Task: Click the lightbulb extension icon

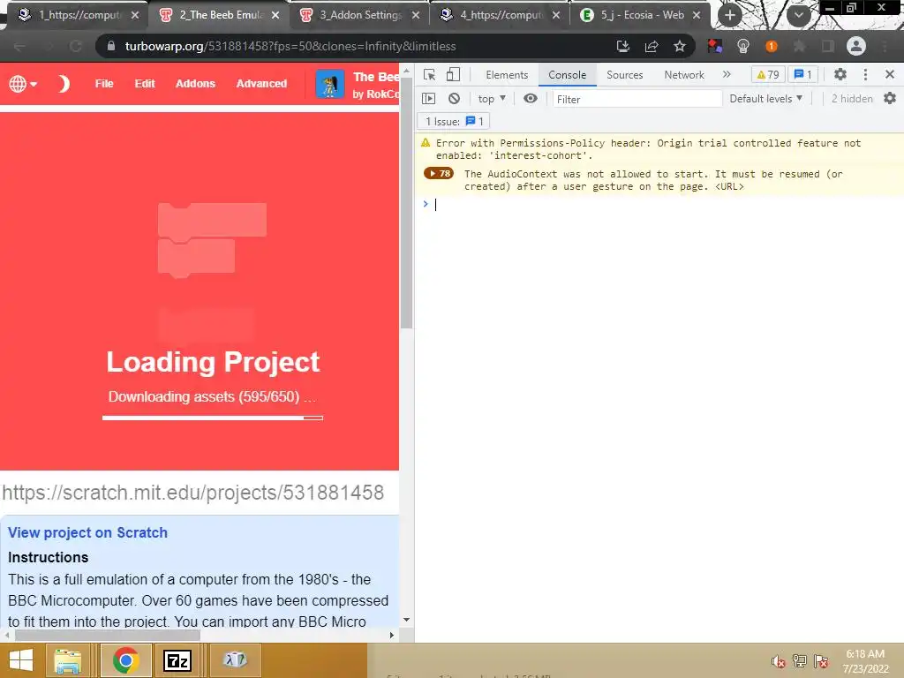Action: [x=743, y=46]
